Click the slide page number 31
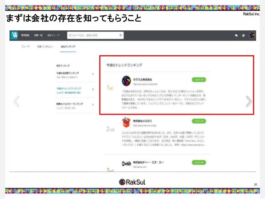This screenshot has width=265, height=199. [255, 184]
